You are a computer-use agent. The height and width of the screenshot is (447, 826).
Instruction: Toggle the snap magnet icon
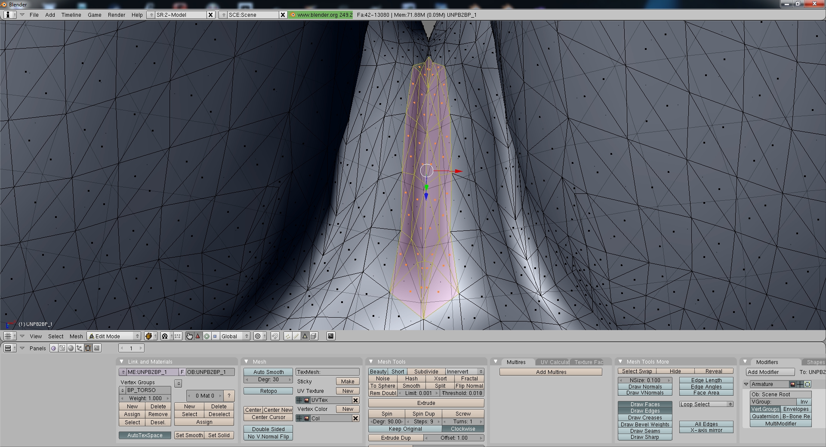coord(275,336)
